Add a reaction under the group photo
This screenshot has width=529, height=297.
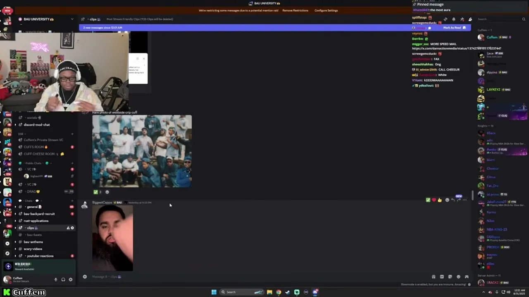pos(107,192)
